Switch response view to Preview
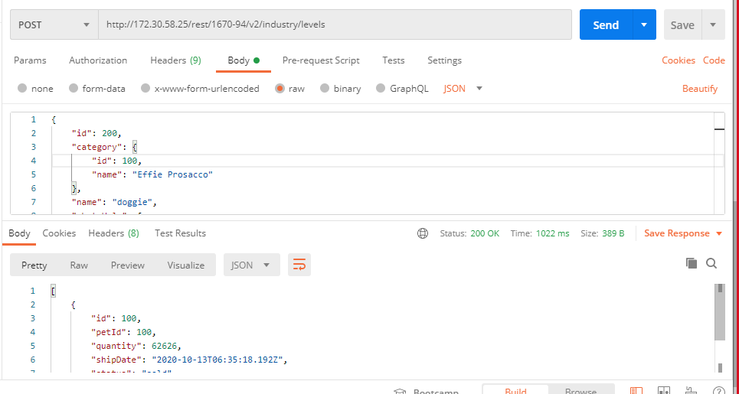739x394 pixels. pos(128,265)
